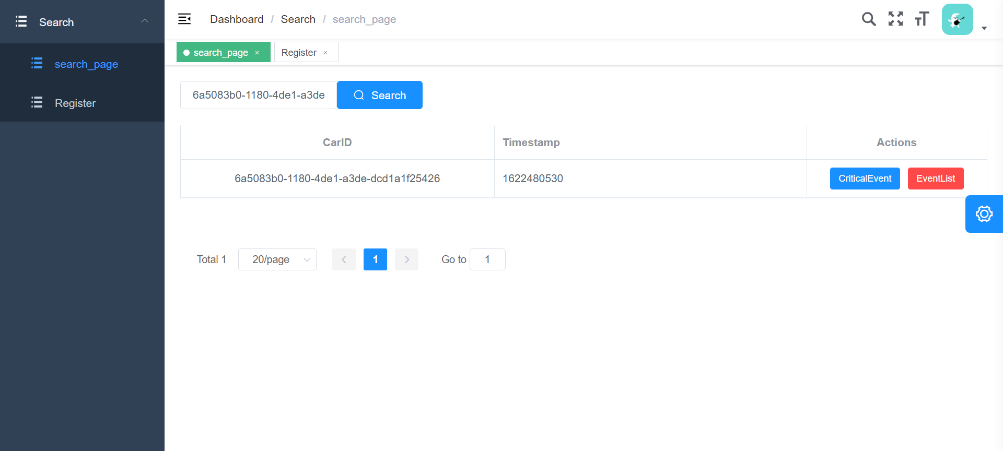The height and width of the screenshot is (451, 1003).
Task: Click the Actions column header
Action: 896,143
